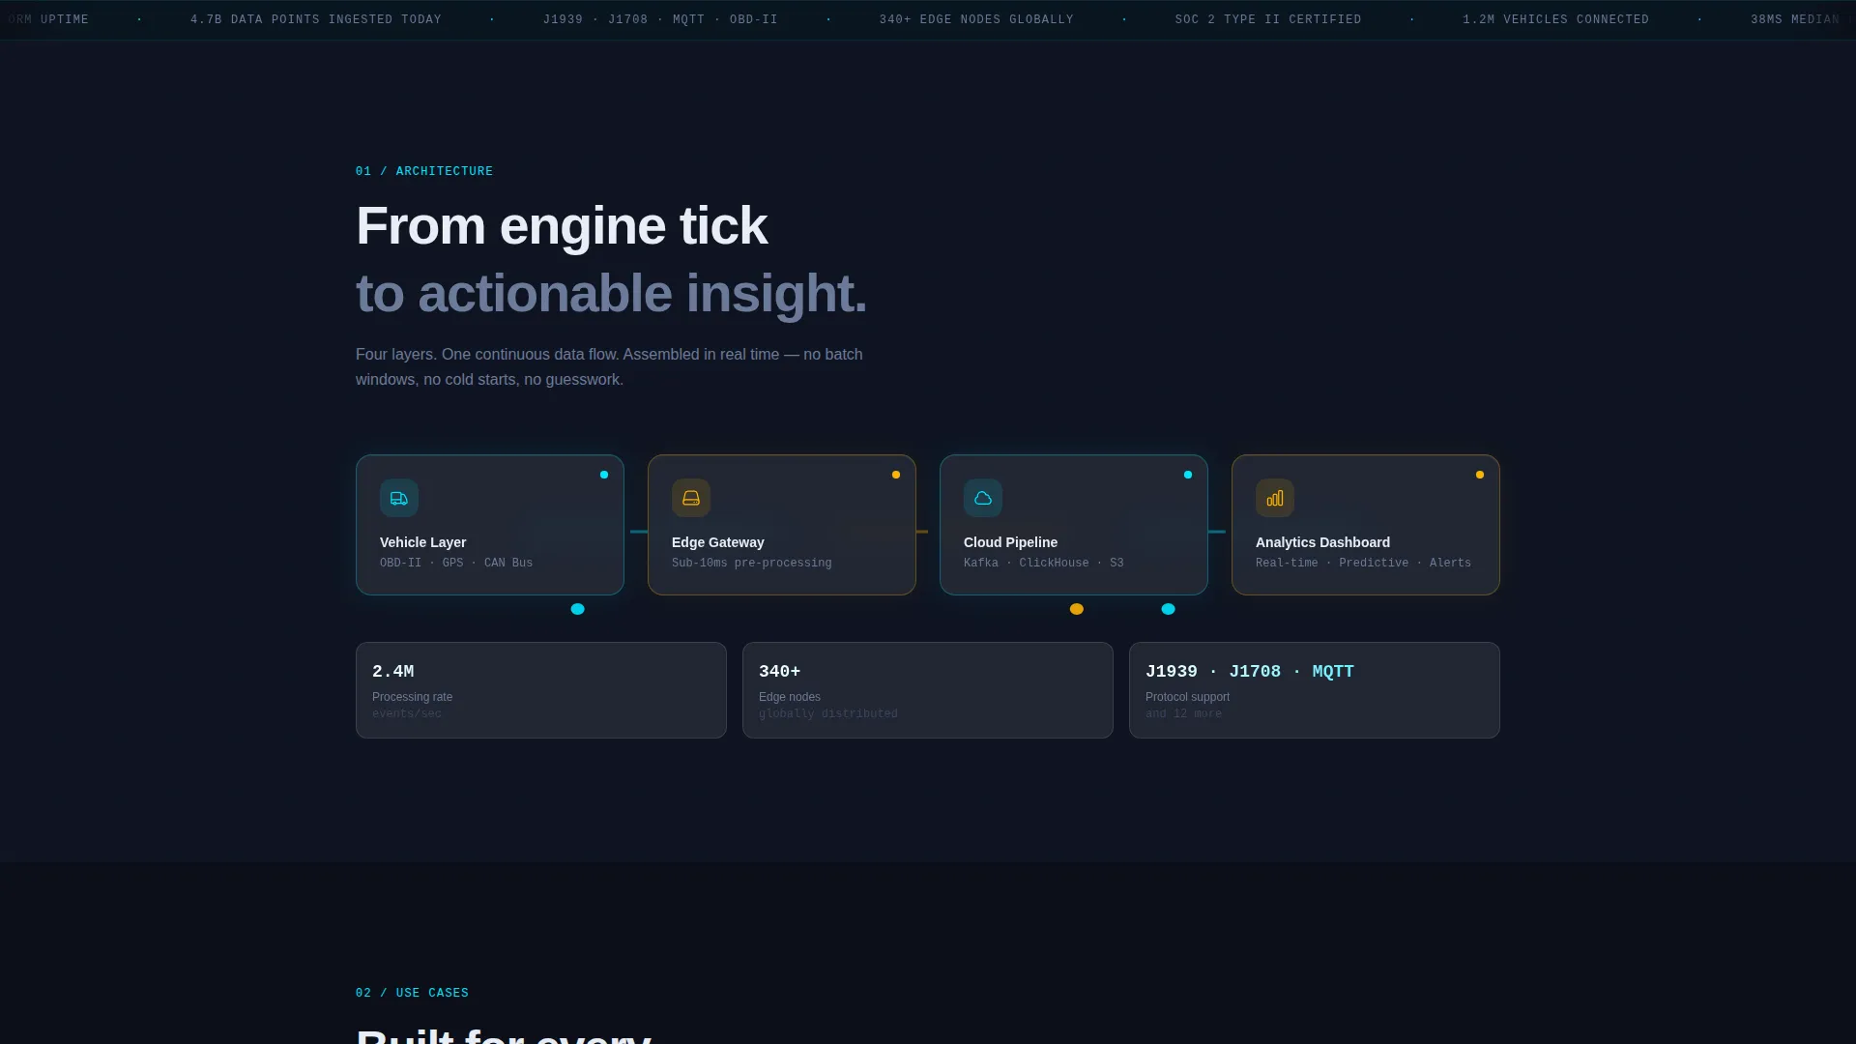Click the 'OBD-II · GPS · CAN Bus' subtitle

(456, 563)
